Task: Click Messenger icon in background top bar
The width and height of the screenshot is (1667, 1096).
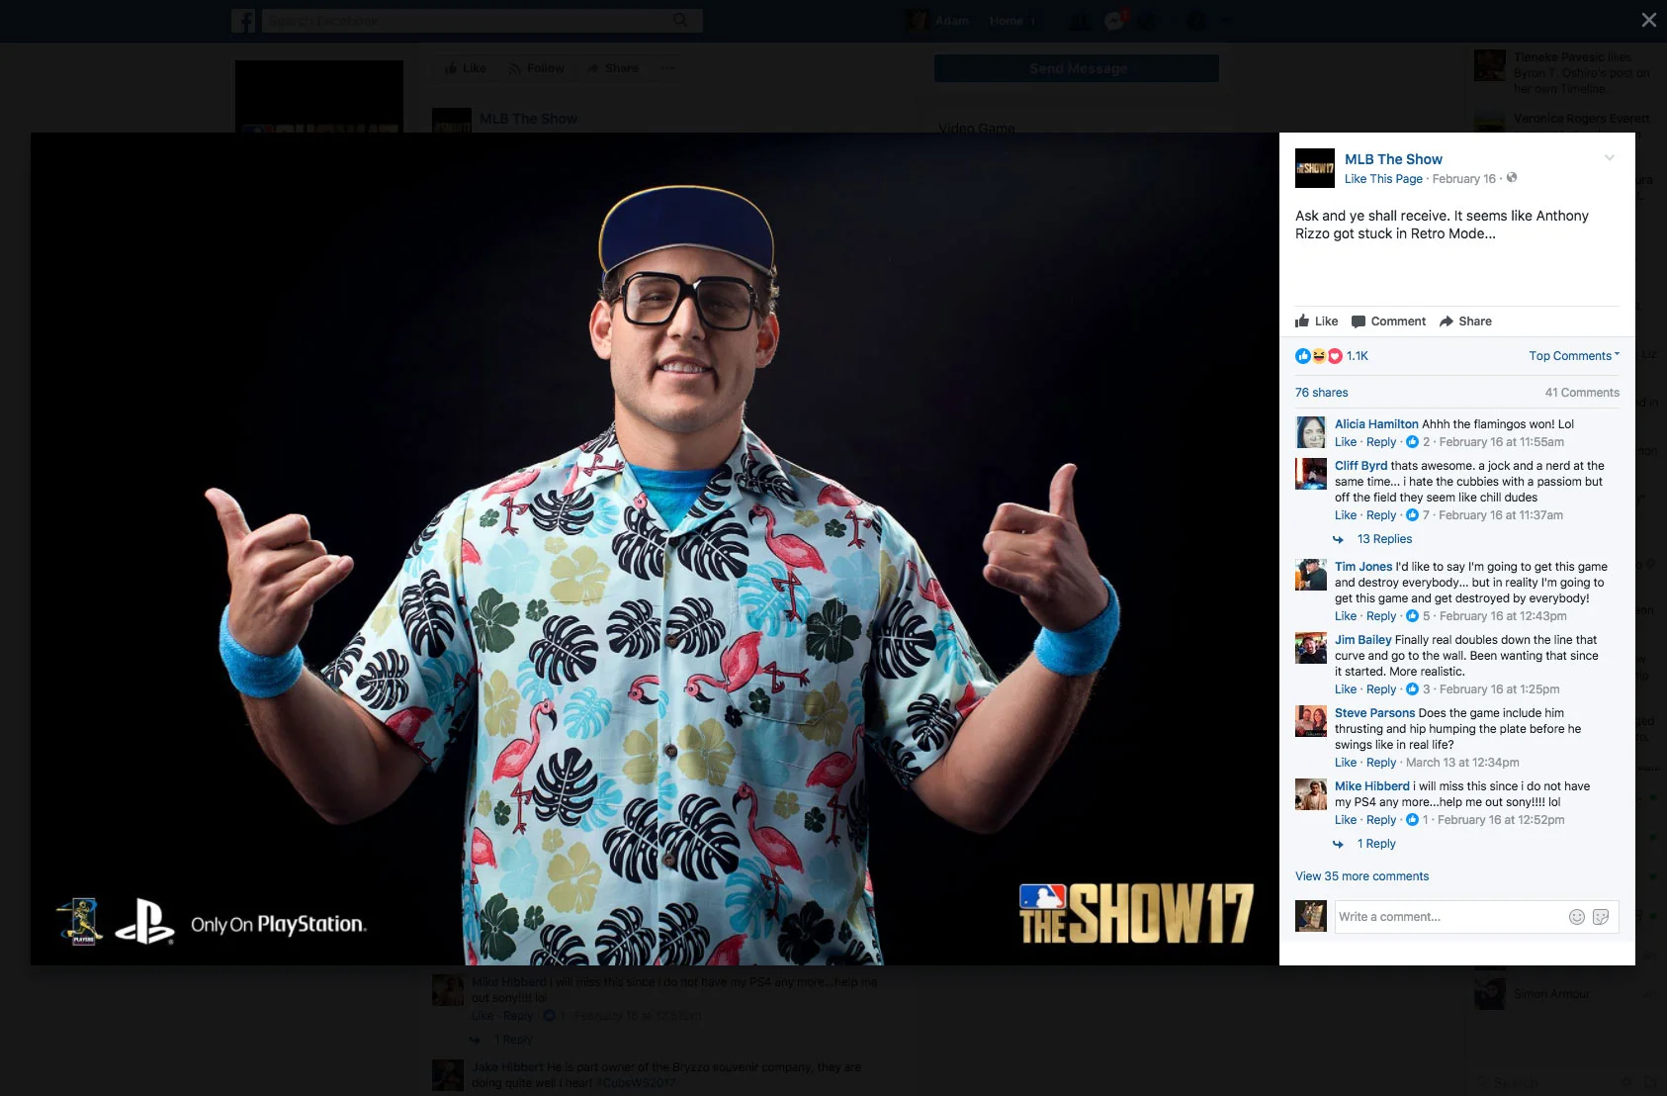Action: pos(1114,20)
